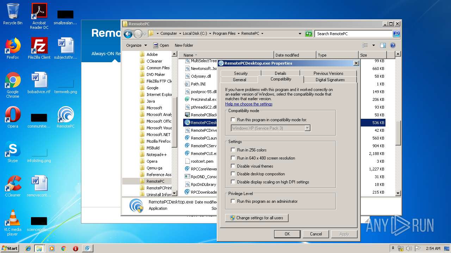Open bobadvice.rtf document on desktop
451x253 pixels.
(x=39, y=83)
